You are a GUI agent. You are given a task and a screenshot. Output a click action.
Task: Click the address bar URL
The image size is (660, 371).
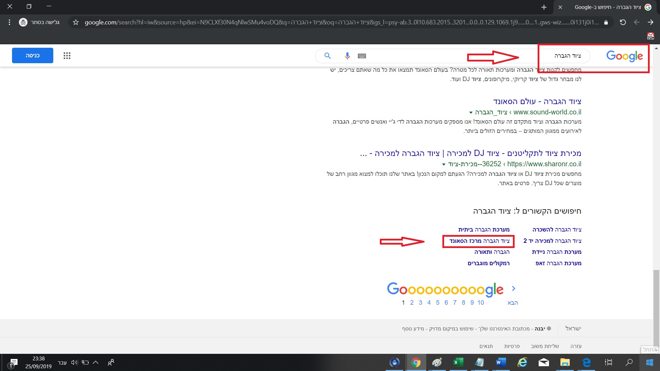(x=341, y=22)
